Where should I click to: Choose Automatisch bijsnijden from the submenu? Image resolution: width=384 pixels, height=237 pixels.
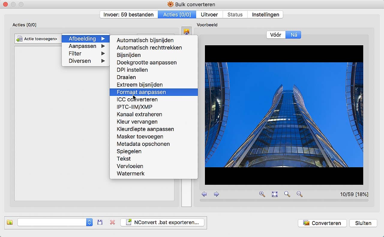(x=154, y=40)
